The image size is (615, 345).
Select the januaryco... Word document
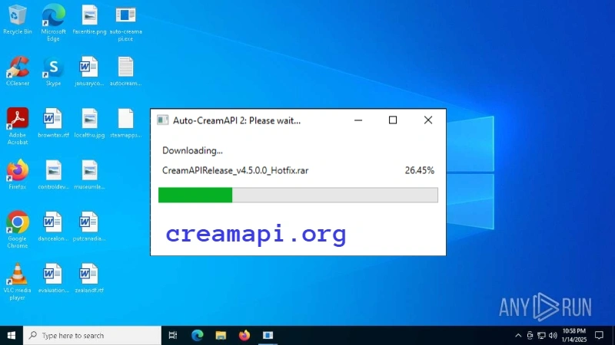pos(89,71)
